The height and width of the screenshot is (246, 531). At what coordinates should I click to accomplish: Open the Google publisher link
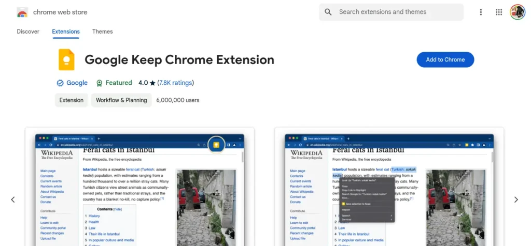pyautogui.click(x=77, y=83)
